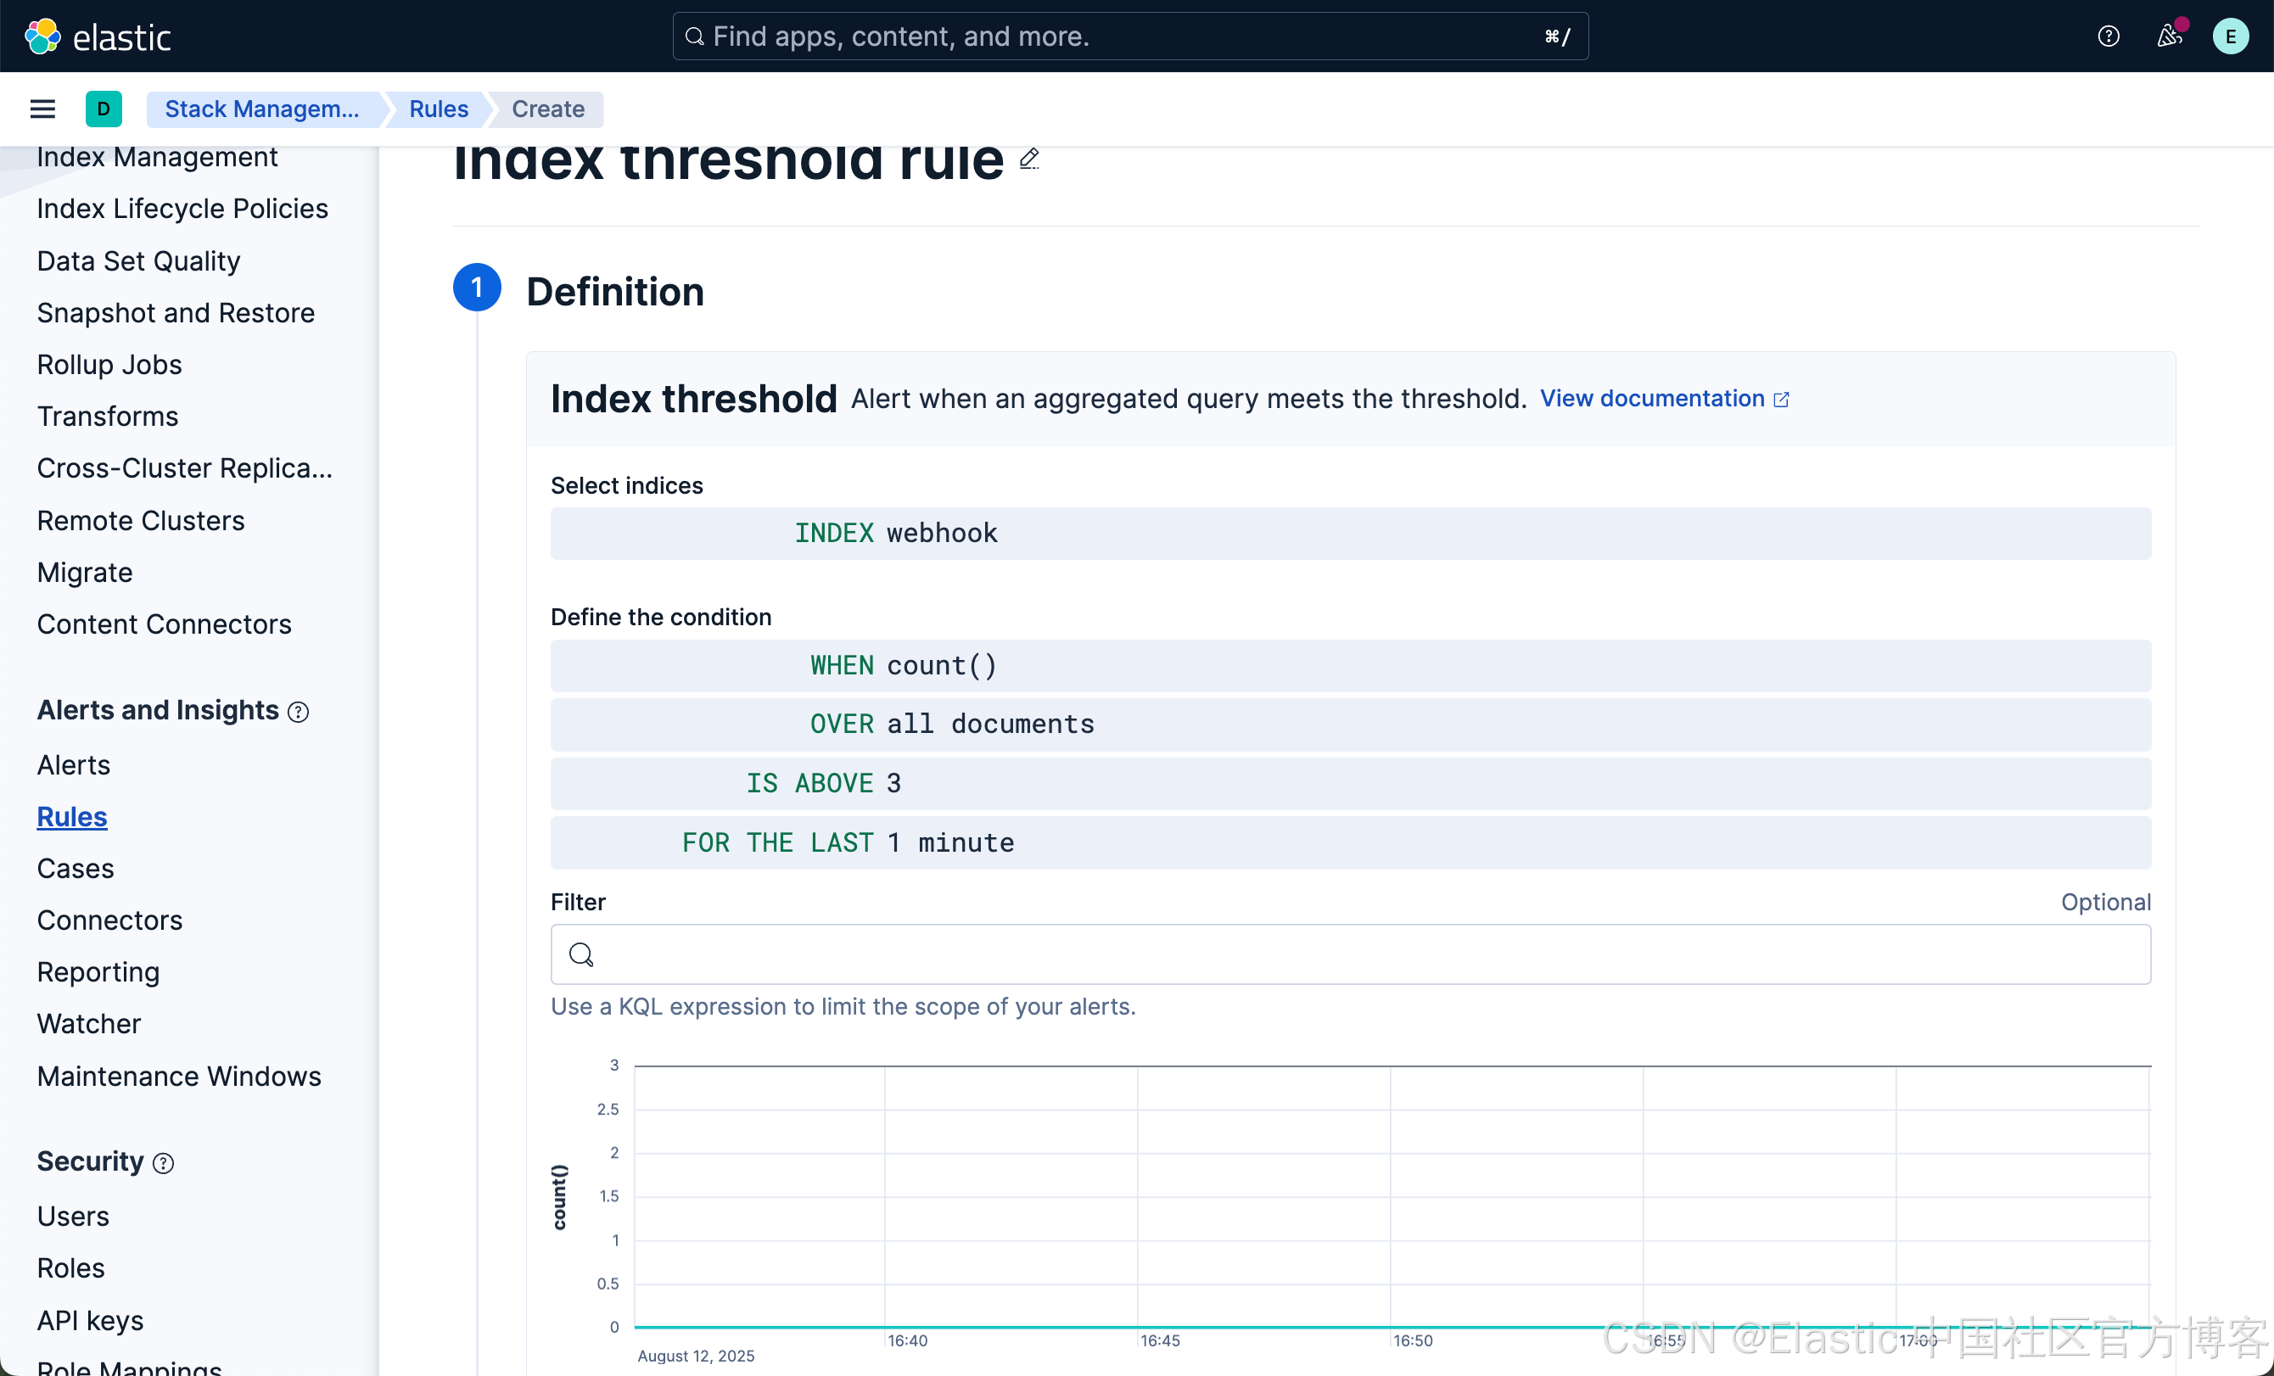Open Connectors under Alerts and Insights
This screenshot has height=1376, width=2274.
click(x=109, y=920)
